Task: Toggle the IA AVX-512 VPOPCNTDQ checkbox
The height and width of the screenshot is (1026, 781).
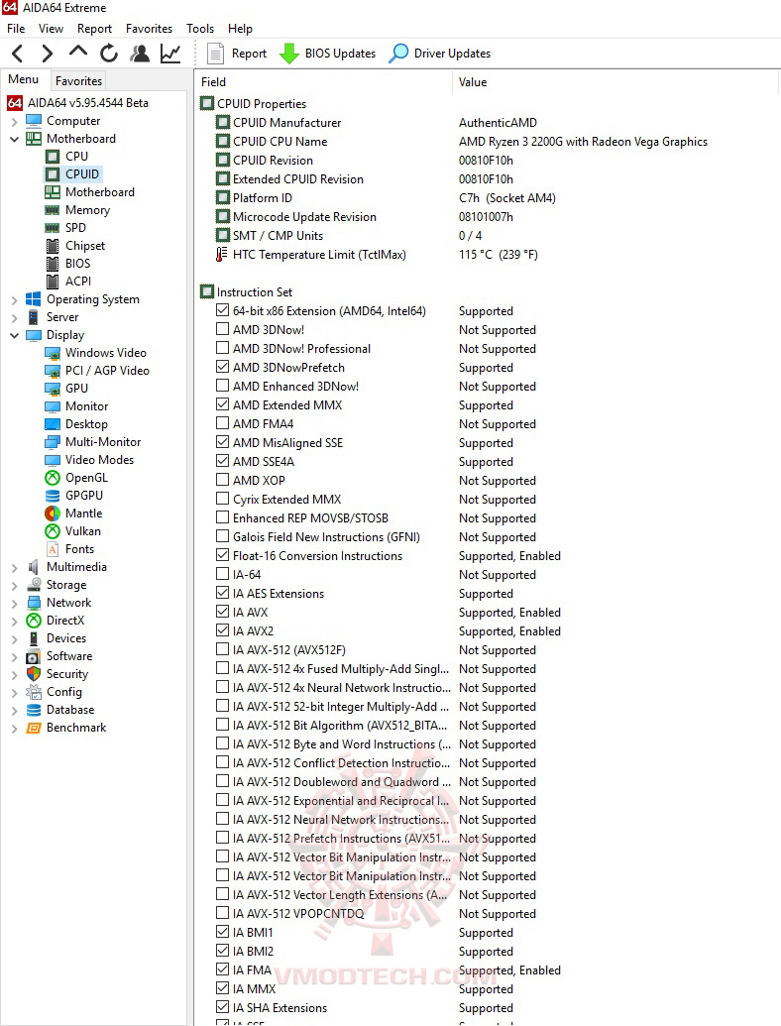Action: click(222, 913)
